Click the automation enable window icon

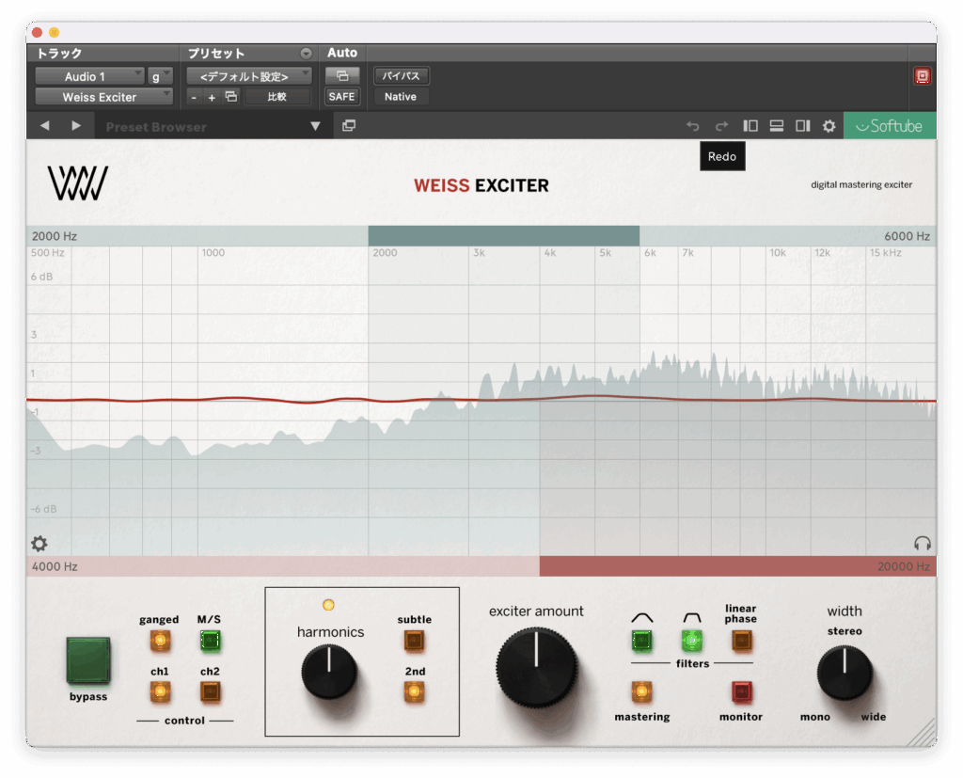[342, 76]
